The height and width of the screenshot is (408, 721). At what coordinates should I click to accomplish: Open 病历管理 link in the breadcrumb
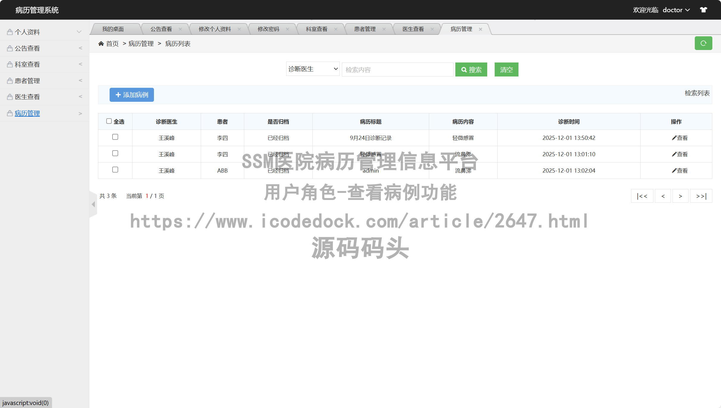pos(141,43)
